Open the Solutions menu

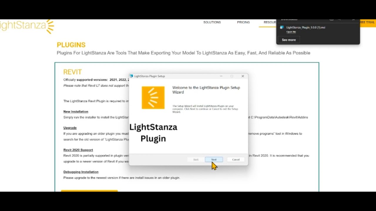pyautogui.click(x=212, y=22)
